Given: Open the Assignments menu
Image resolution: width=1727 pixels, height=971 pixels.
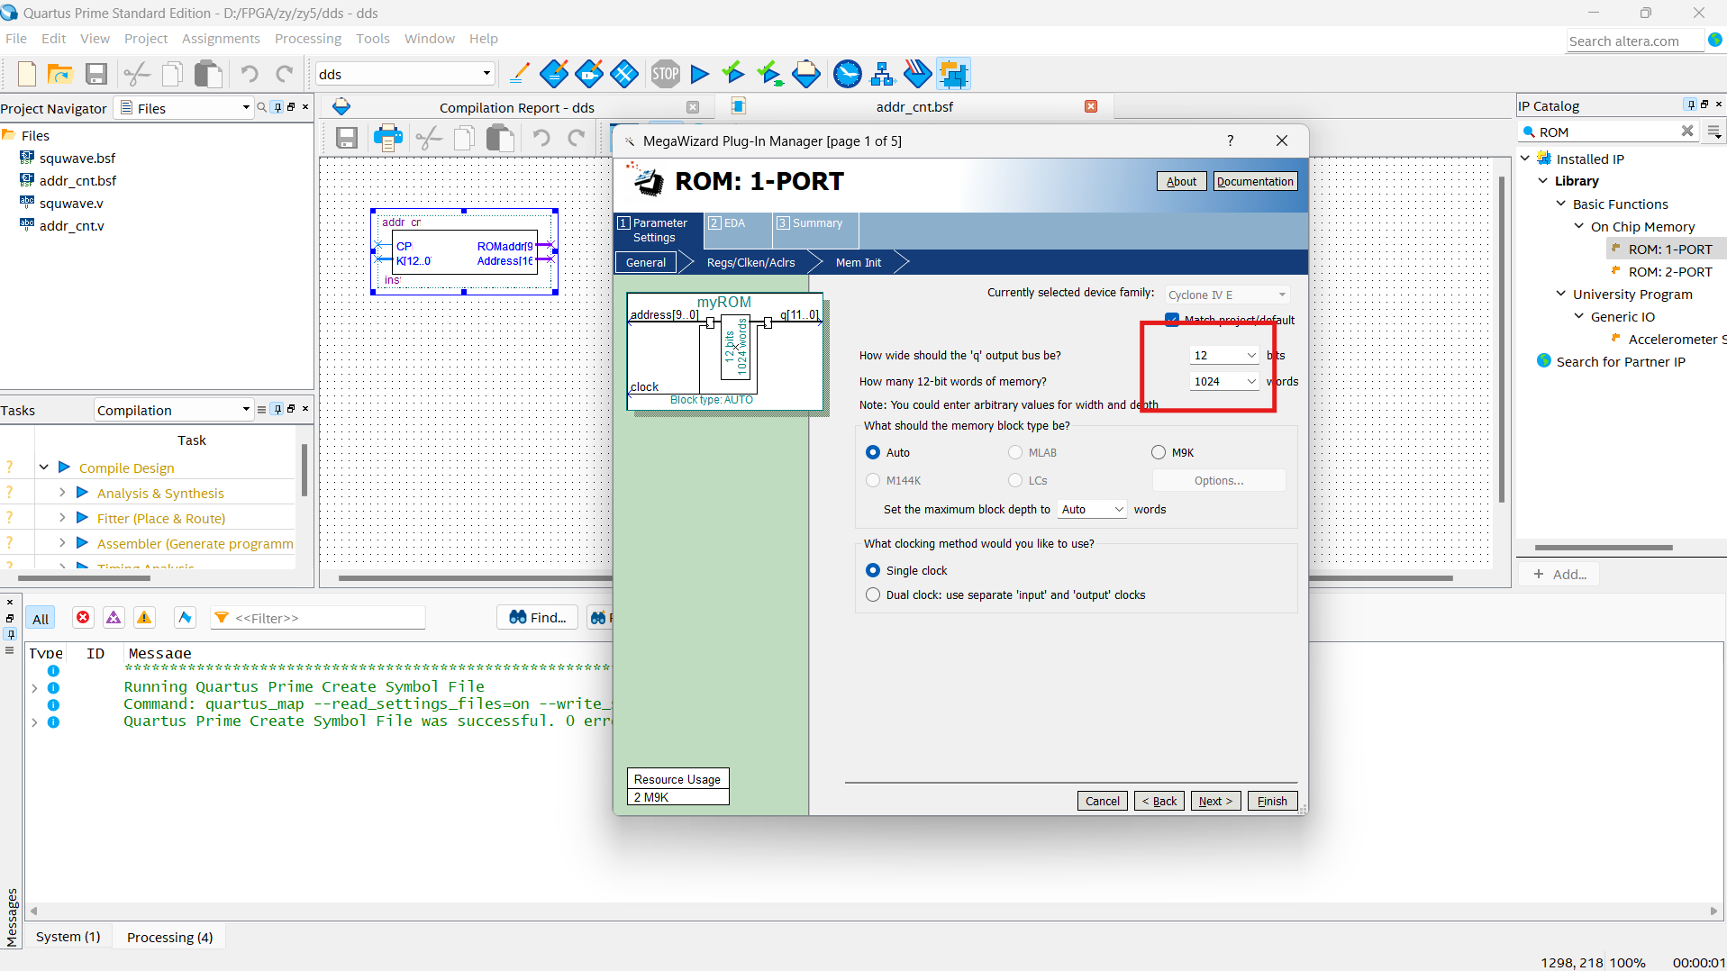Looking at the screenshot, I should 221,39.
